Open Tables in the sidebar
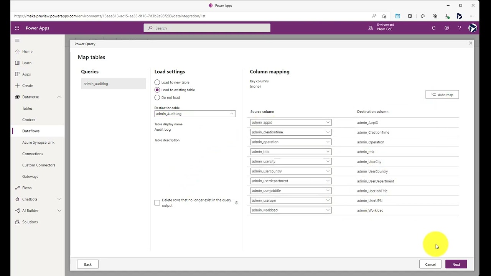Screen dimensions: 491x276 tap(27, 108)
